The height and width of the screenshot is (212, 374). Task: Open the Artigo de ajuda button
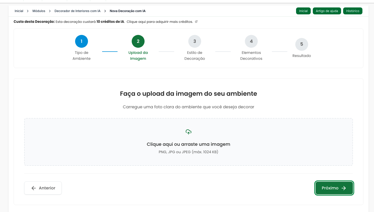coord(327,11)
